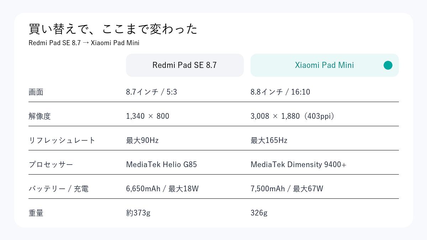Click the teal dot in Xiaomi Pad Mini header

point(388,65)
